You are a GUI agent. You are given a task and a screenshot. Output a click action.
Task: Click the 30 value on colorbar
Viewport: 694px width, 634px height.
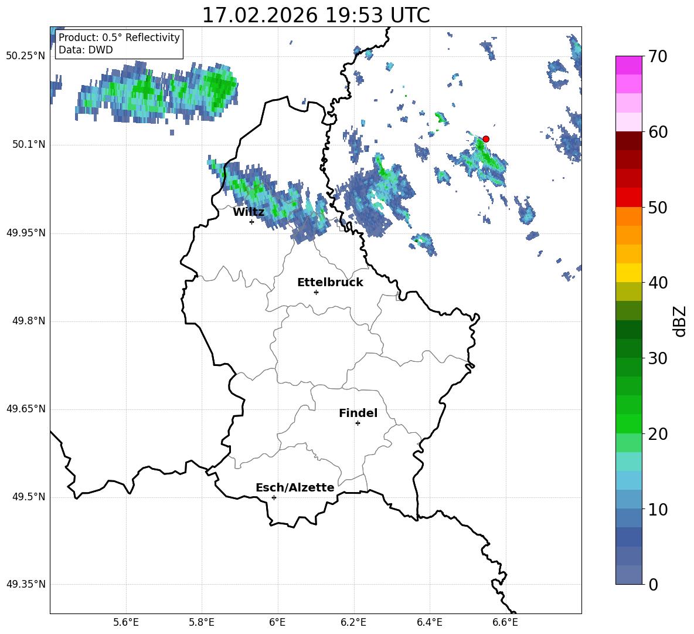point(658,358)
